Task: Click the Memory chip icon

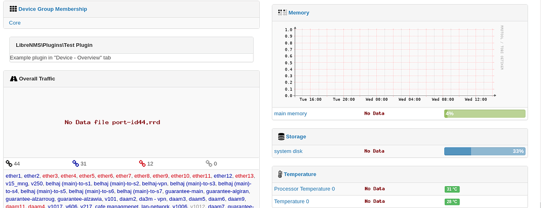Action: tap(283, 13)
